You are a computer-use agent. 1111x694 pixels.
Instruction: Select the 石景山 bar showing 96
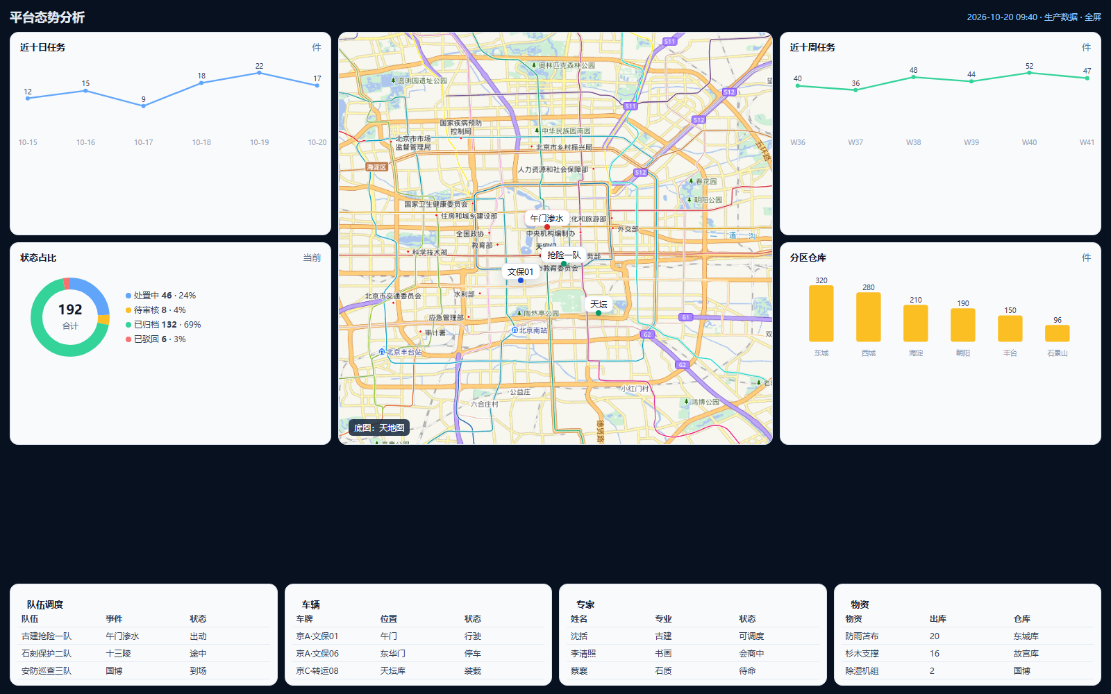(1058, 333)
